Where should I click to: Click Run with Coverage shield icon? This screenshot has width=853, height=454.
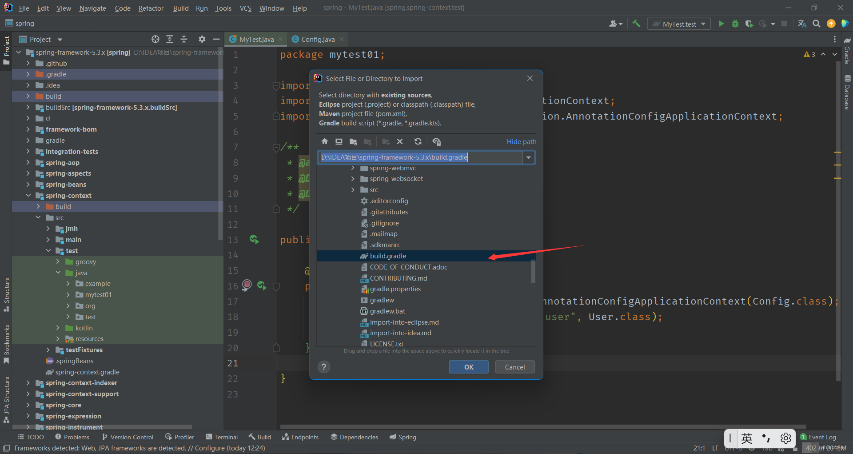pos(749,24)
